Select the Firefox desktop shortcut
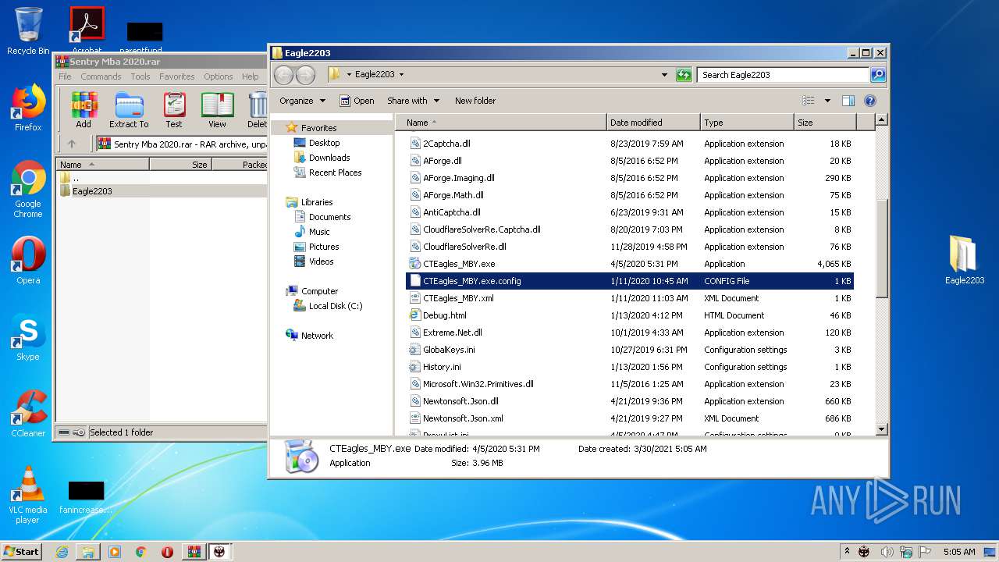Screen dimensions: 999x562 click(x=28, y=108)
